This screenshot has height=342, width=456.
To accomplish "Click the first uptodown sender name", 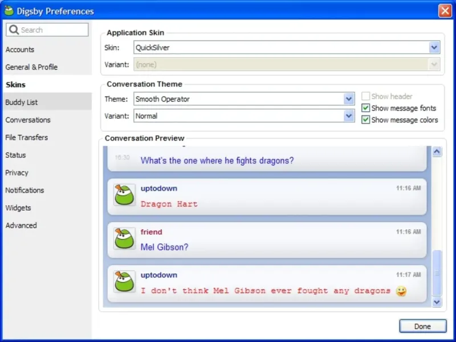I will coord(159,189).
